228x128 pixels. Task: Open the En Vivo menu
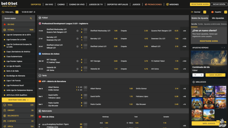49,5
